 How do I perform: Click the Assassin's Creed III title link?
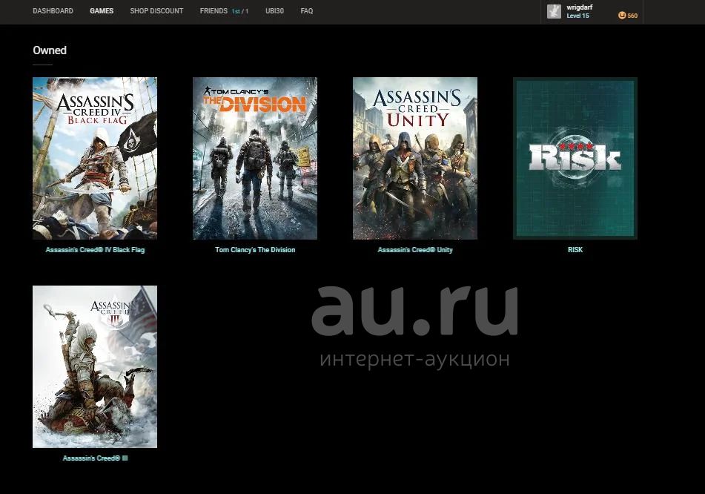pos(96,458)
